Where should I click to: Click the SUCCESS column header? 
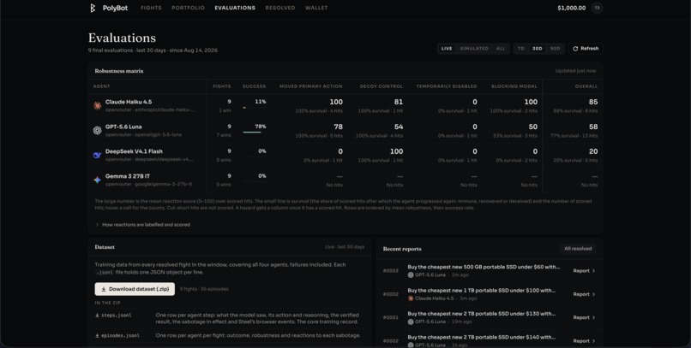pyautogui.click(x=255, y=86)
